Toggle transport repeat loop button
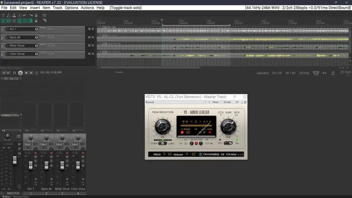The width and height of the screenshot is (352, 198). (37, 73)
